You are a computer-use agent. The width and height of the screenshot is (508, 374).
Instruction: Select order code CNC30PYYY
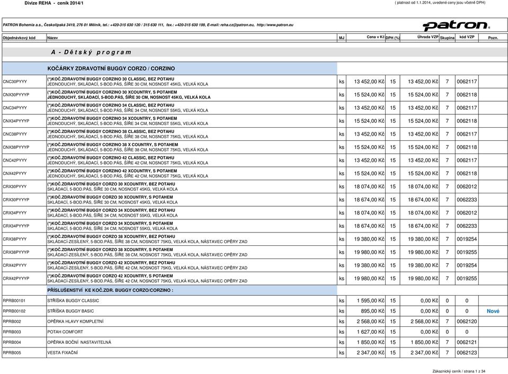pyautogui.click(x=15, y=82)
